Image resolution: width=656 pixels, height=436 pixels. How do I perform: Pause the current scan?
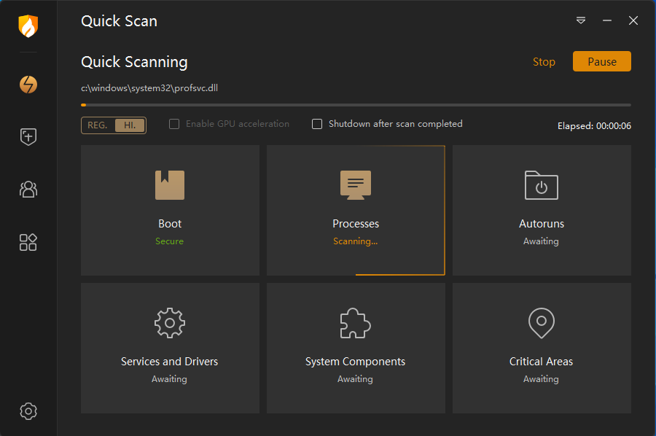point(601,62)
